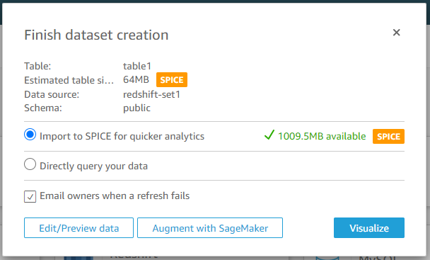430x260 pixels.
Task: Click the table1 table name value
Action: pyautogui.click(x=137, y=66)
